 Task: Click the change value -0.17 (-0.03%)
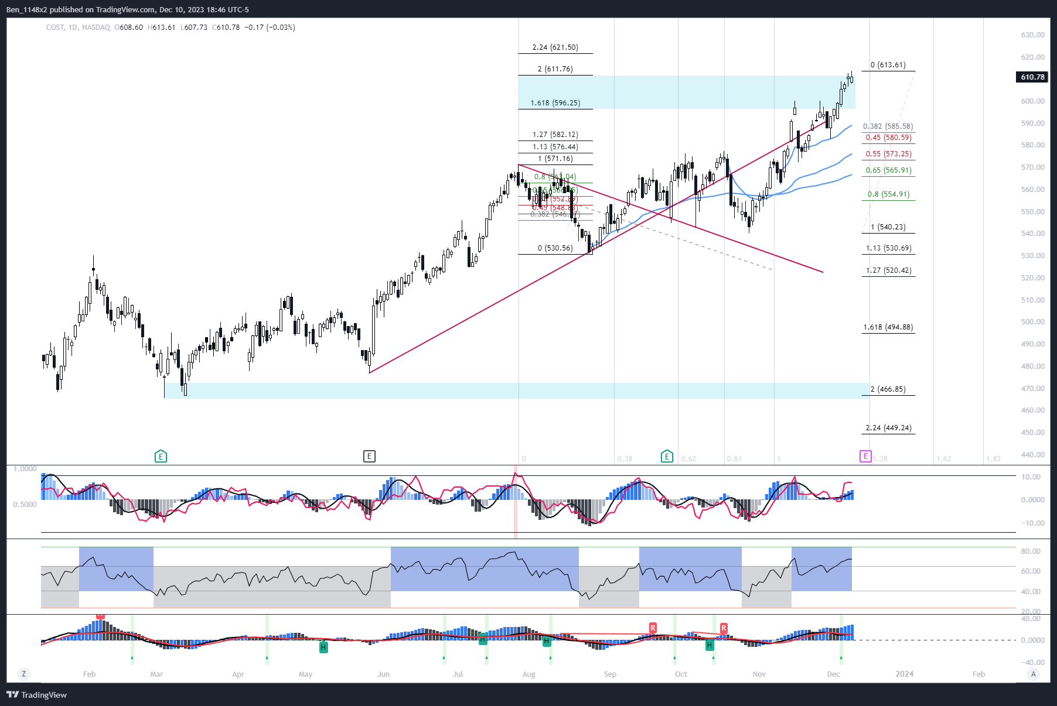coord(270,28)
